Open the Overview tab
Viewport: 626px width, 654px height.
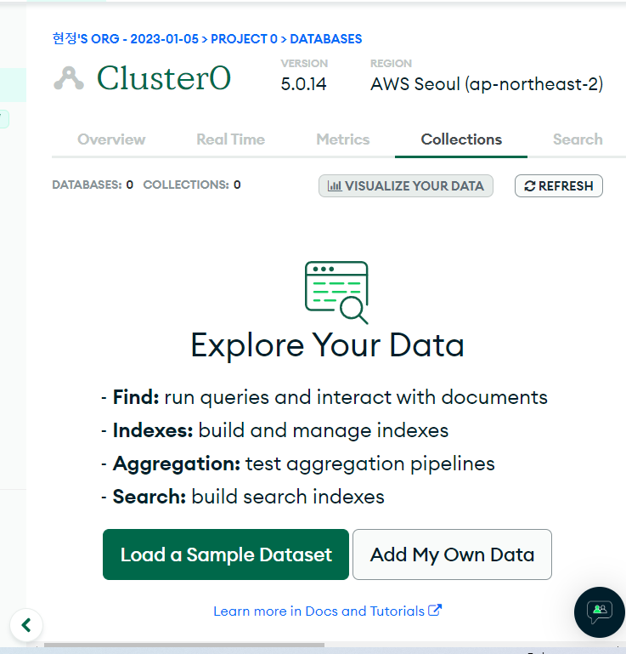pos(111,139)
